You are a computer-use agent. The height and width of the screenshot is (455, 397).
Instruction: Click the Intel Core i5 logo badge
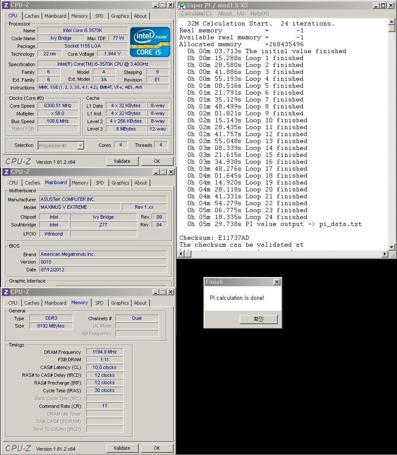tap(150, 42)
